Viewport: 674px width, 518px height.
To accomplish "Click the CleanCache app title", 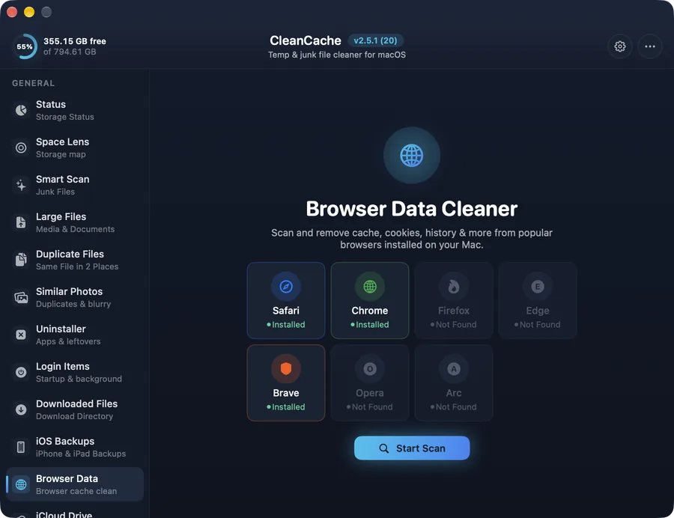I will (x=306, y=40).
